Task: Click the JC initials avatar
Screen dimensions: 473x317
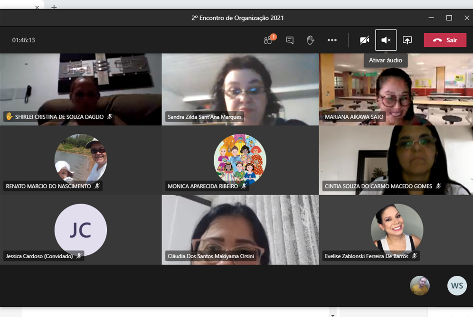Action: (81, 230)
